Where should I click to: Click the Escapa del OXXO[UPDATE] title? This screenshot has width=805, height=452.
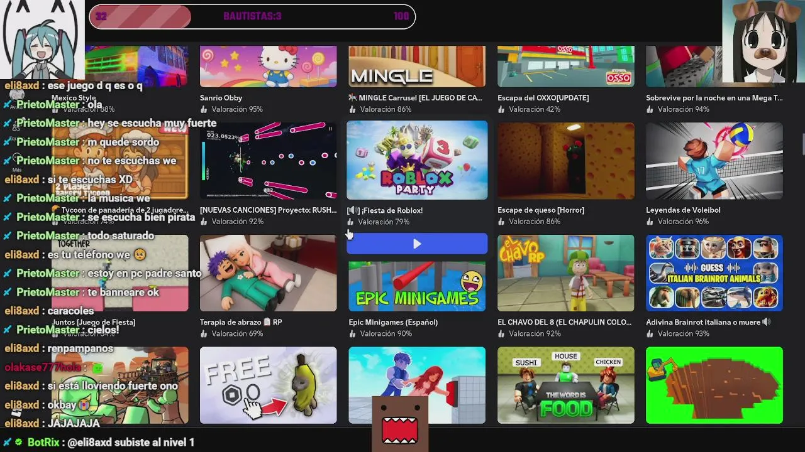(x=543, y=98)
